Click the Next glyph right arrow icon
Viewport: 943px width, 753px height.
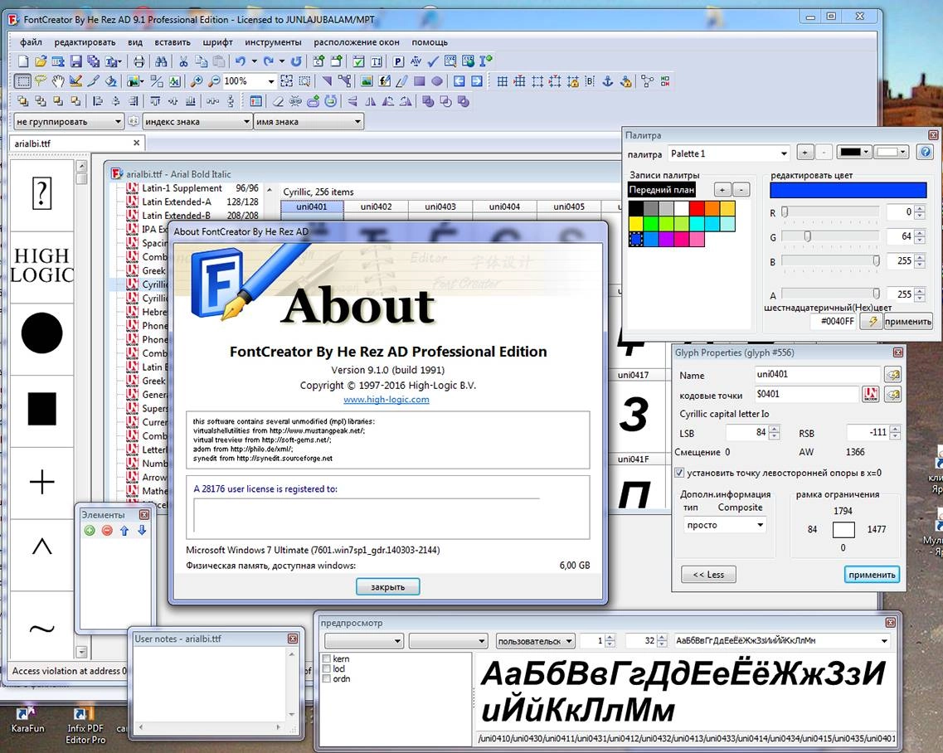[477, 81]
